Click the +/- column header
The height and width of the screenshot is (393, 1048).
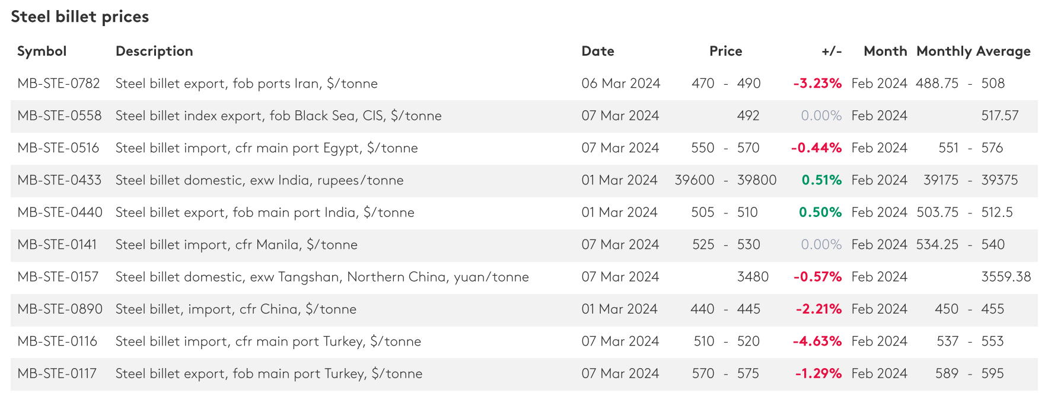click(x=832, y=52)
